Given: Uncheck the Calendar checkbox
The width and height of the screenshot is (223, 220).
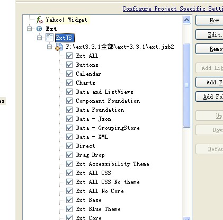Looking at the screenshot, I should click(x=69, y=74).
